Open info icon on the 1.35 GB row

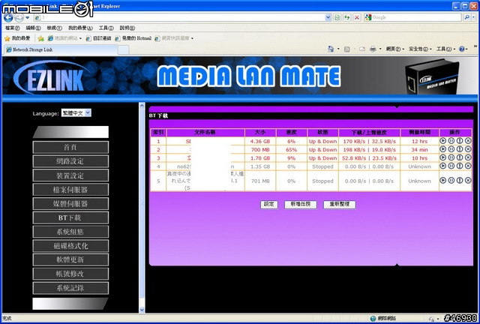pyautogui.click(x=460, y=166)
